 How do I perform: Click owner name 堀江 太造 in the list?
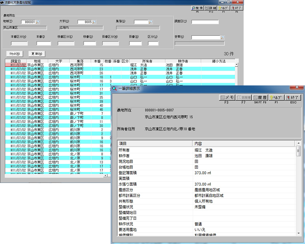pos(139,65)
